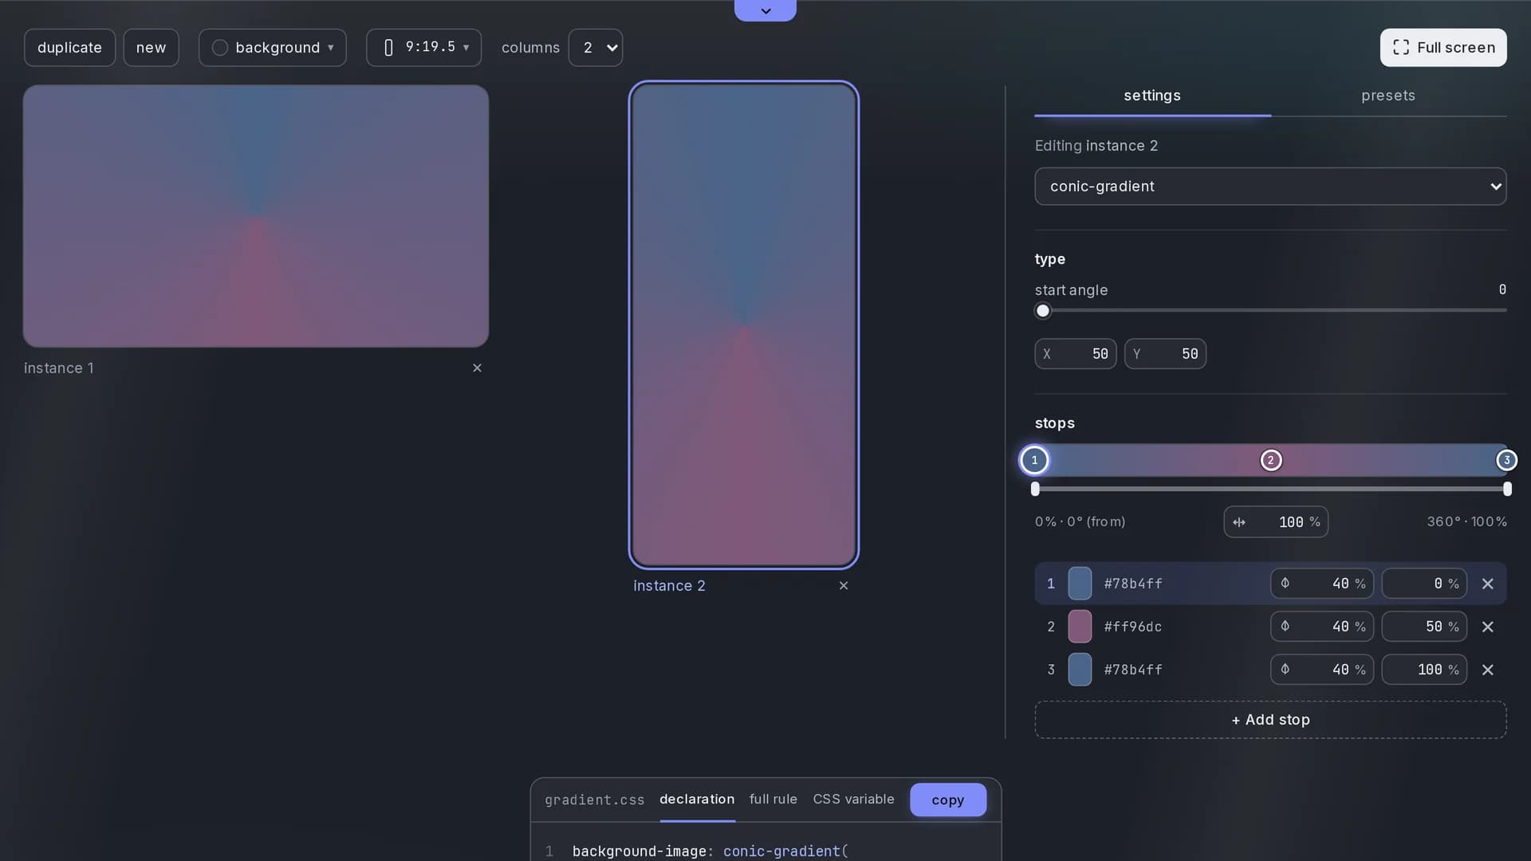This screenshot has height=861, width=1531.
Task: Close instance 1 with its small x
Action: click(477, 368)
